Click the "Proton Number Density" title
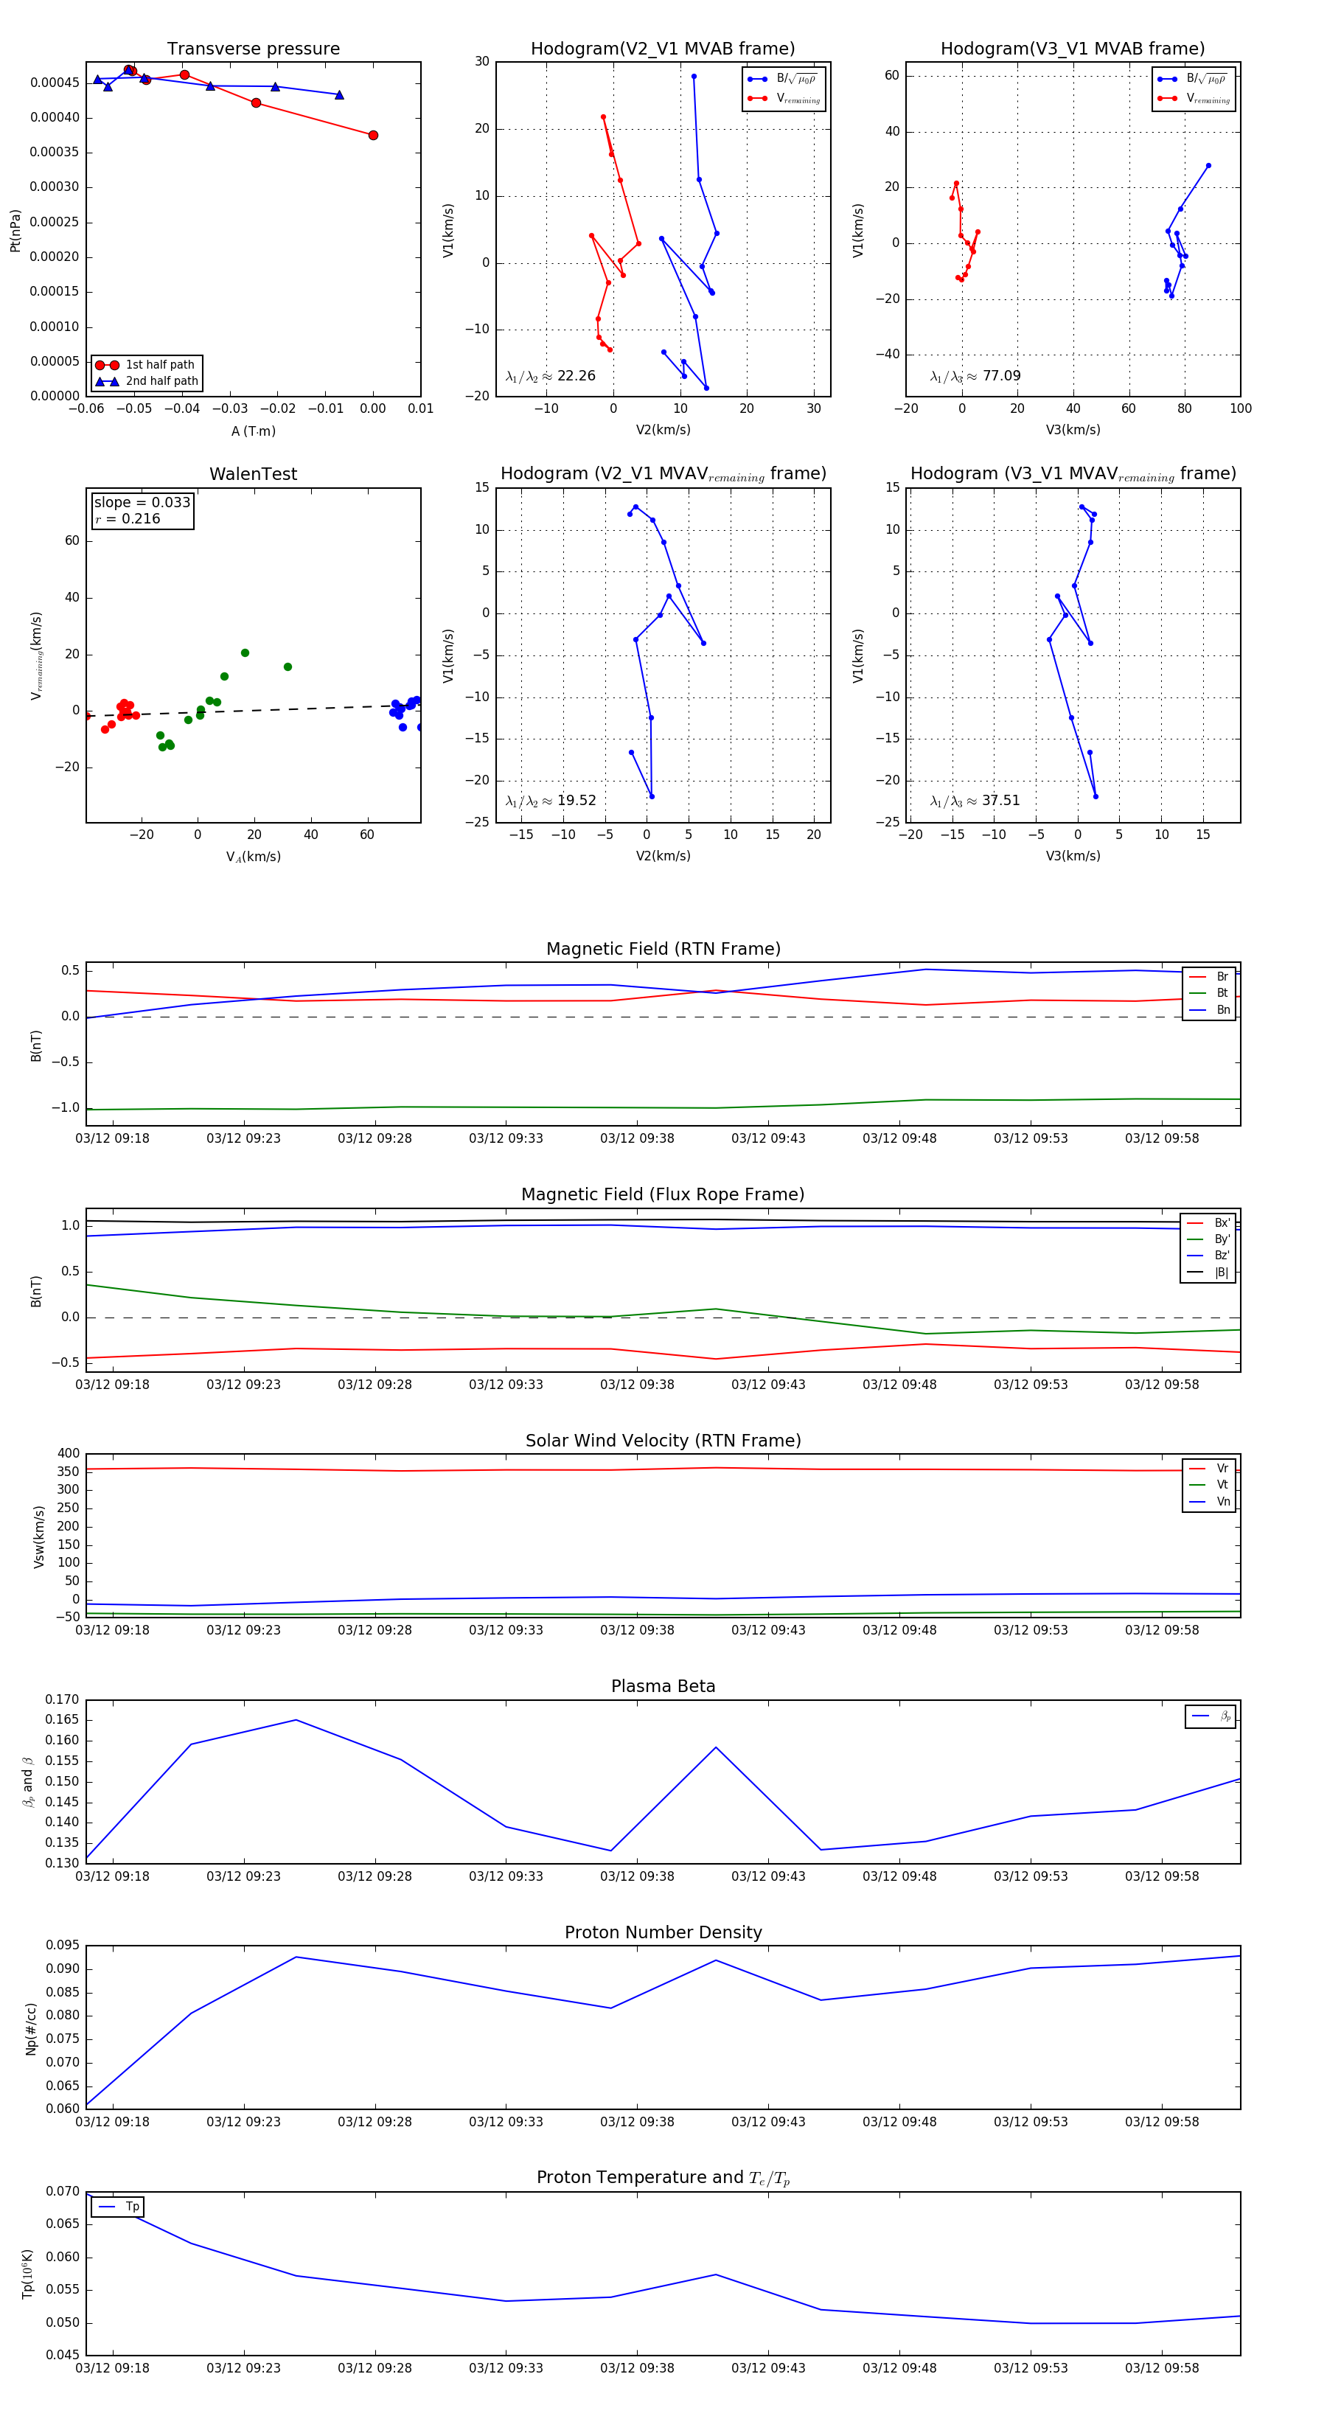 [663, 1932]
